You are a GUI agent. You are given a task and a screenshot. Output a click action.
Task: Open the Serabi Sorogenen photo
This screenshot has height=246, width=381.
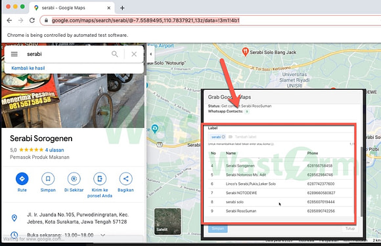pos(73,100)
